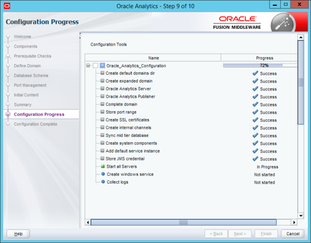Click the Success checkmark for Create default domains dir
The image size is (311, 243).
click(255, 73)
